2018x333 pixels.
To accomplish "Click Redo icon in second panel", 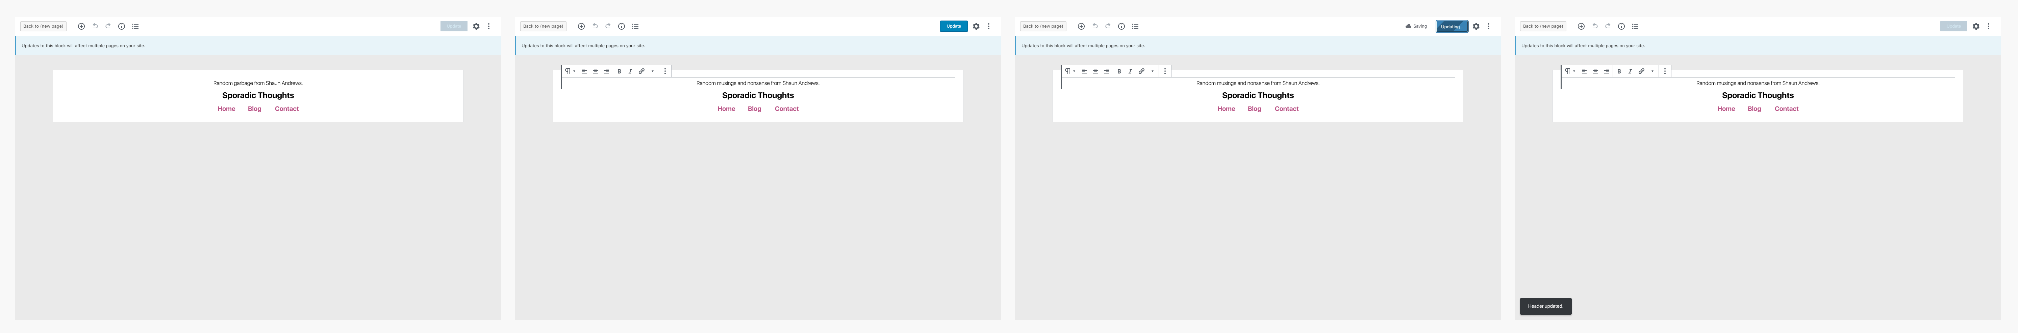I will point(608,27).
